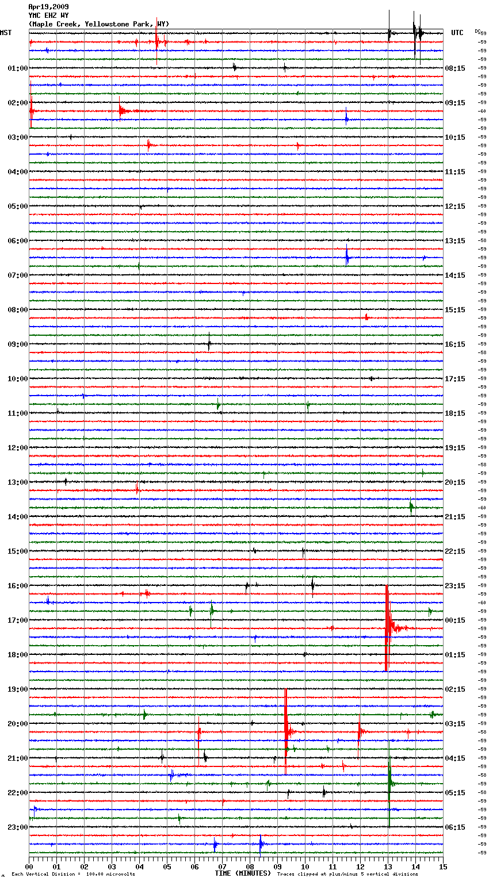This screenshot has width=489, height=882.
Task: Select the 02:00 MST row label
Action: 18,103
